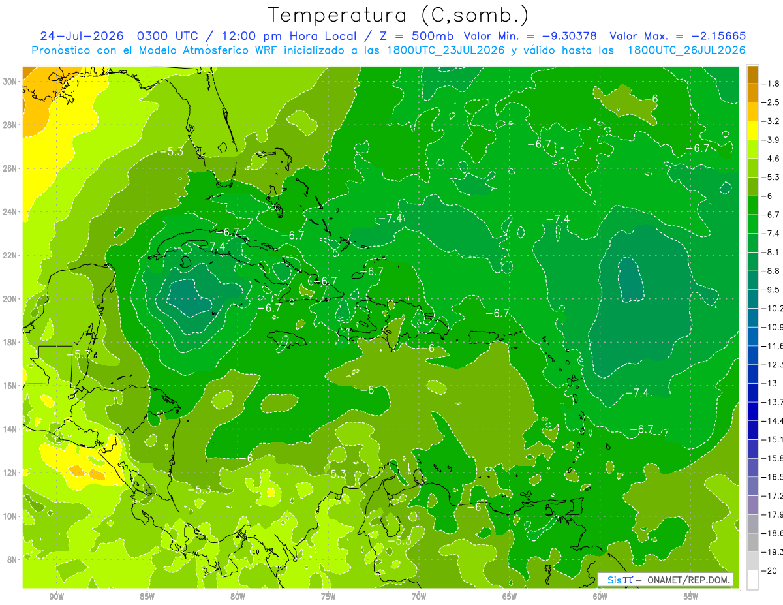This screenshot has height=605, width=783.
Task: Click the "60W" longitude label
Action: click(x=600, y=597)
